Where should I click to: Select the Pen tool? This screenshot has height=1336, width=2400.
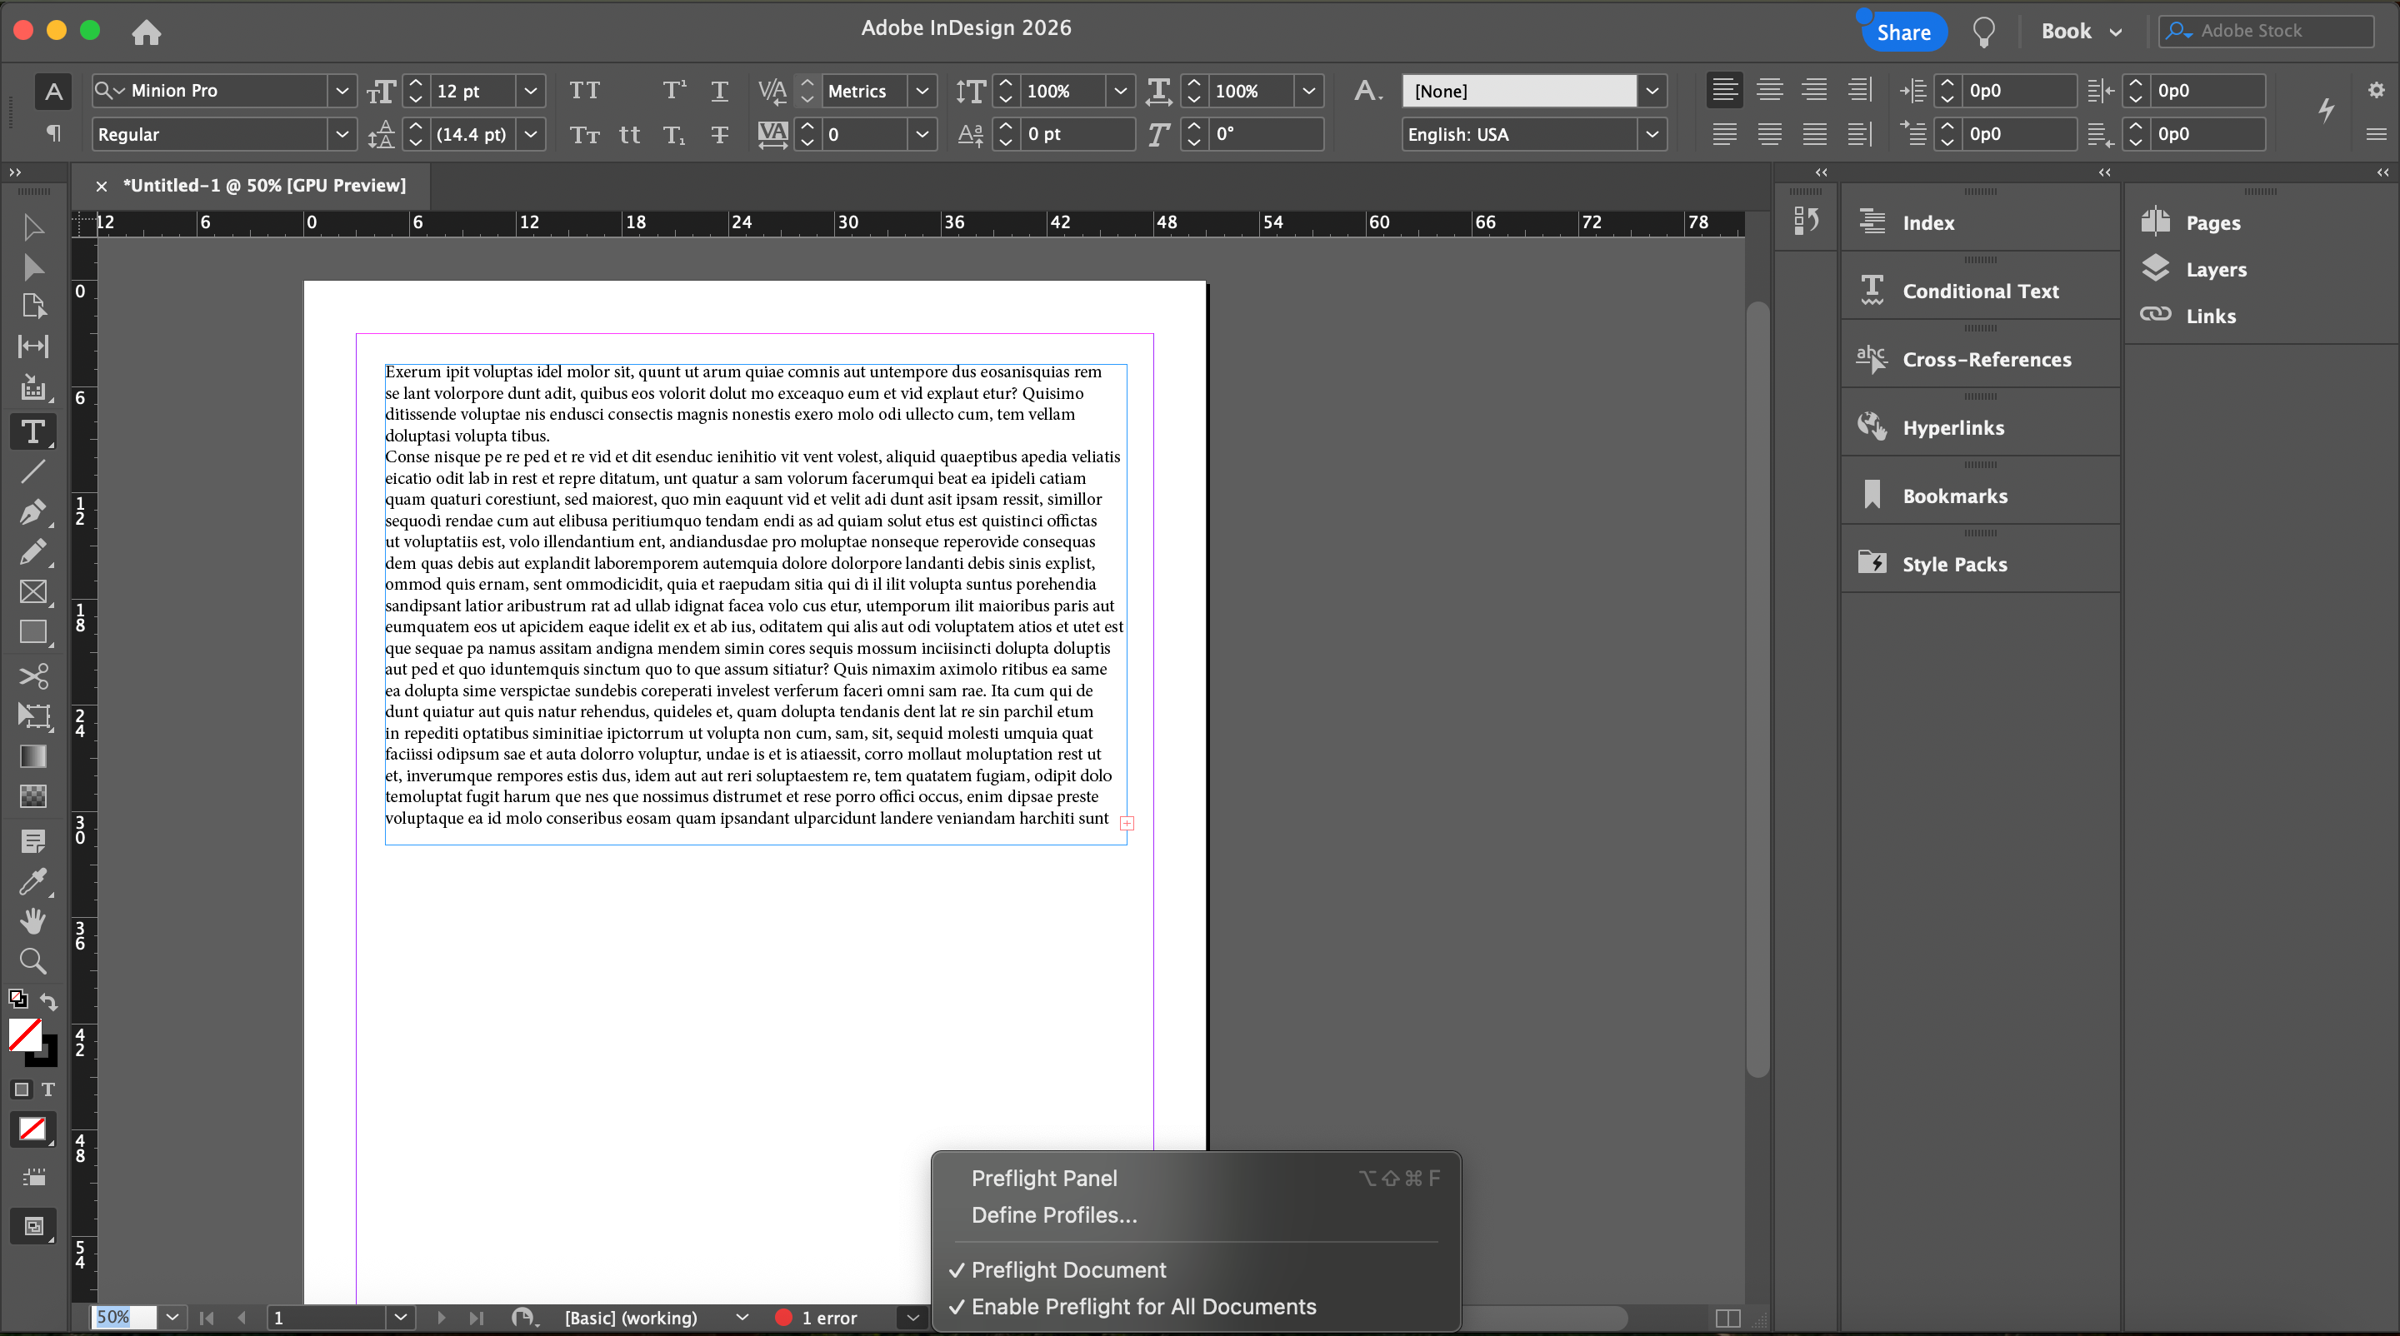coord(32,511)
